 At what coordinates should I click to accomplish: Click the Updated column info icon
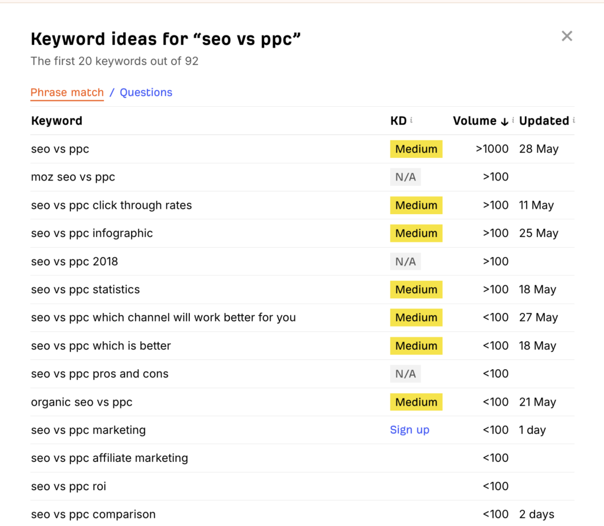coord(573,120)
